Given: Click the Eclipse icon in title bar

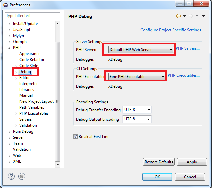Looking at the screenshot, I should pyautogui.click(x=5, y=5).
